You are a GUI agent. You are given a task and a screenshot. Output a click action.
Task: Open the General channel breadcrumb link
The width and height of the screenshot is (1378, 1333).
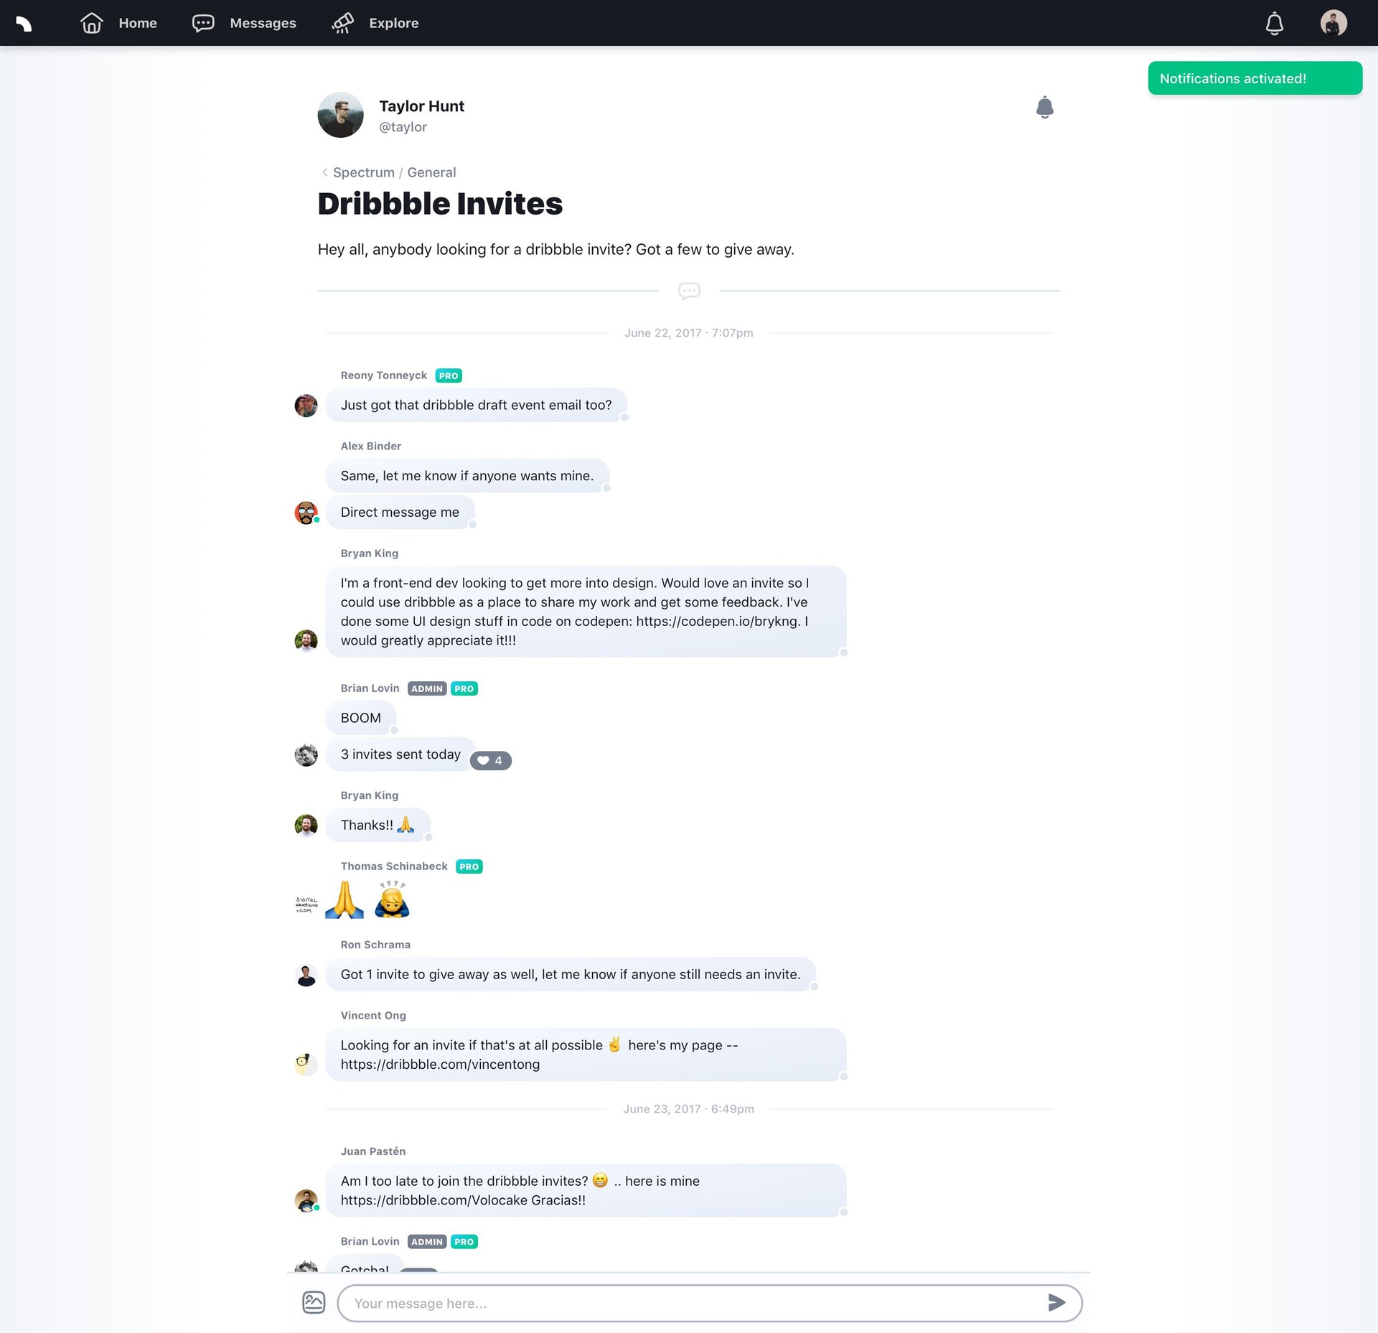(431, 172)
